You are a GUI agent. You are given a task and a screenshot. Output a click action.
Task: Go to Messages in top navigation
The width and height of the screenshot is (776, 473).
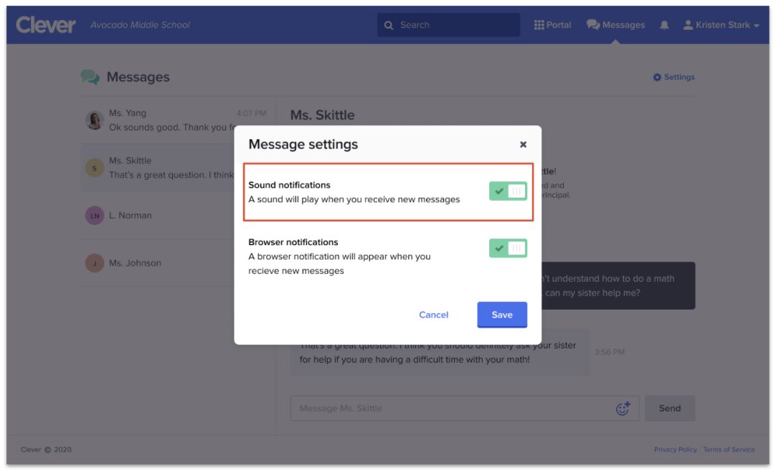click(615, 25)
